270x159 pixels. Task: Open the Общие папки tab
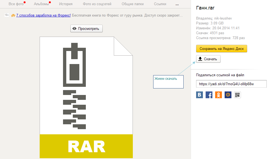coord(133,4)
